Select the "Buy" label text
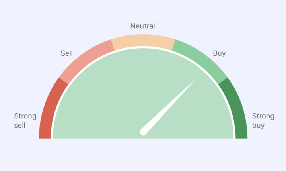The width and height of the screenshot is (286, 171). [x=219, y=53]
